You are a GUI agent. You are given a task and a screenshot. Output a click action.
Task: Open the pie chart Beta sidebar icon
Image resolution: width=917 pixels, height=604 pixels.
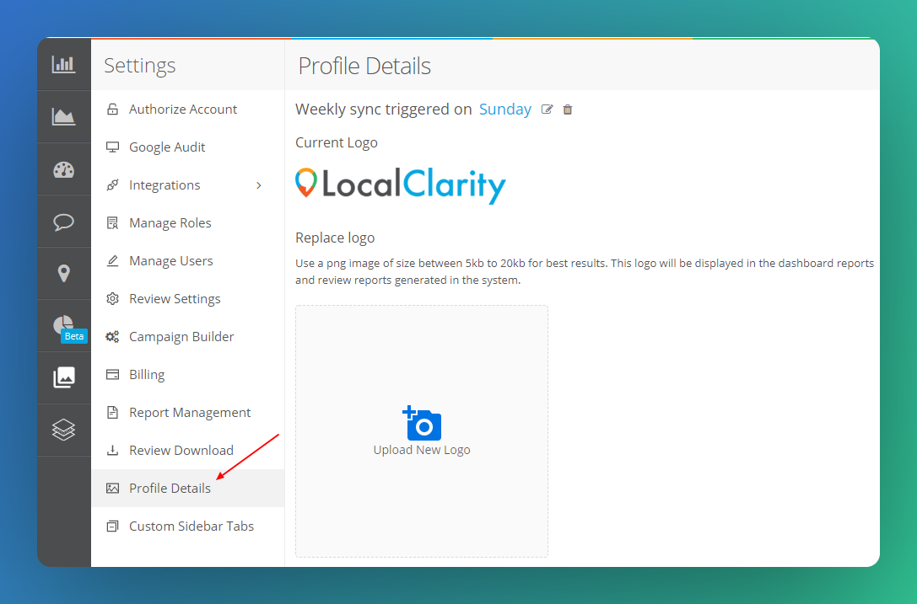[x=63, y=325]
